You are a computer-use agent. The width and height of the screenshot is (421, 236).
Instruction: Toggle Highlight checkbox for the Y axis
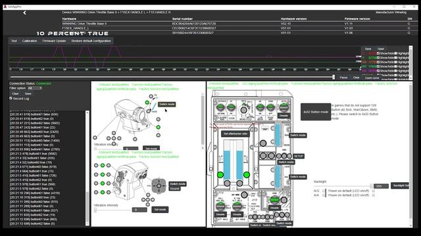(x=395, y=58)
